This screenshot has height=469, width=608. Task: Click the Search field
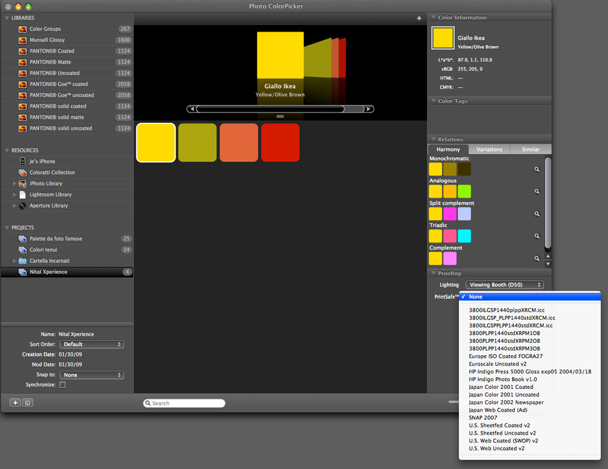click(x=184, y=403)
